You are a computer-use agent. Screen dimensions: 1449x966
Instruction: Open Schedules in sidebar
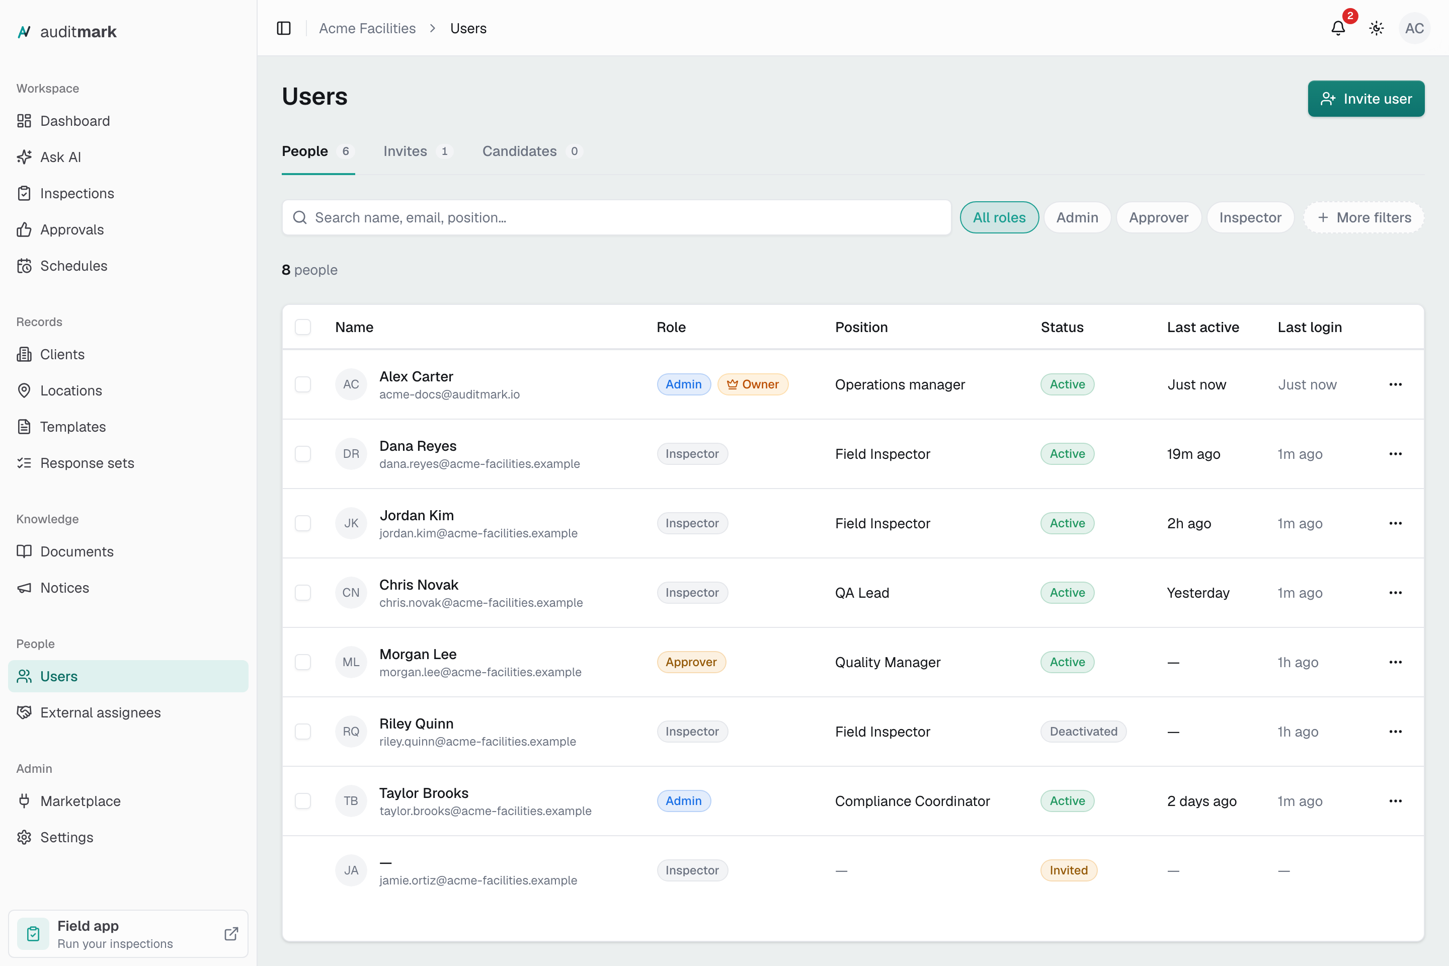[x=128, y=266]
